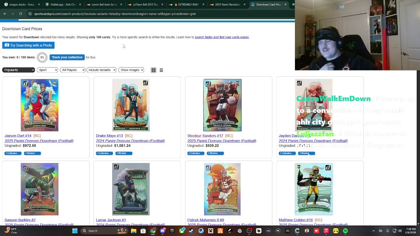The width and height of the screenshot is (420, 236).
Task: Open Epic Games launcher from taskbar
Action: click(172, 231)
